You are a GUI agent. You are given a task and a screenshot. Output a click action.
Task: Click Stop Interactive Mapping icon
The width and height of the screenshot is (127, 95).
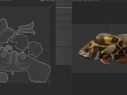tap(57, 20)
